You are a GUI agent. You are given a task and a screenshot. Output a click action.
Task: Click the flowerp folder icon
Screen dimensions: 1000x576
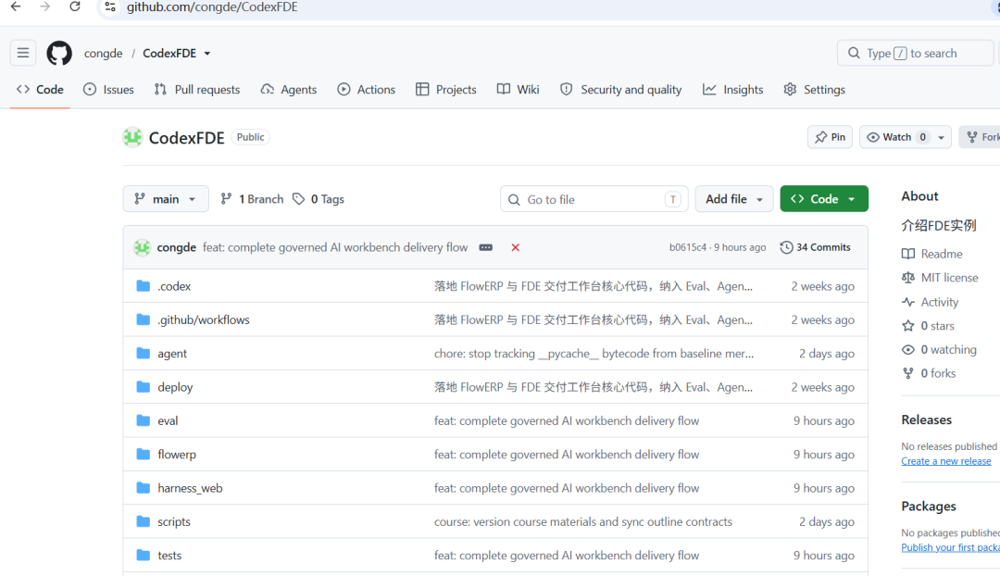pos(144,454)
